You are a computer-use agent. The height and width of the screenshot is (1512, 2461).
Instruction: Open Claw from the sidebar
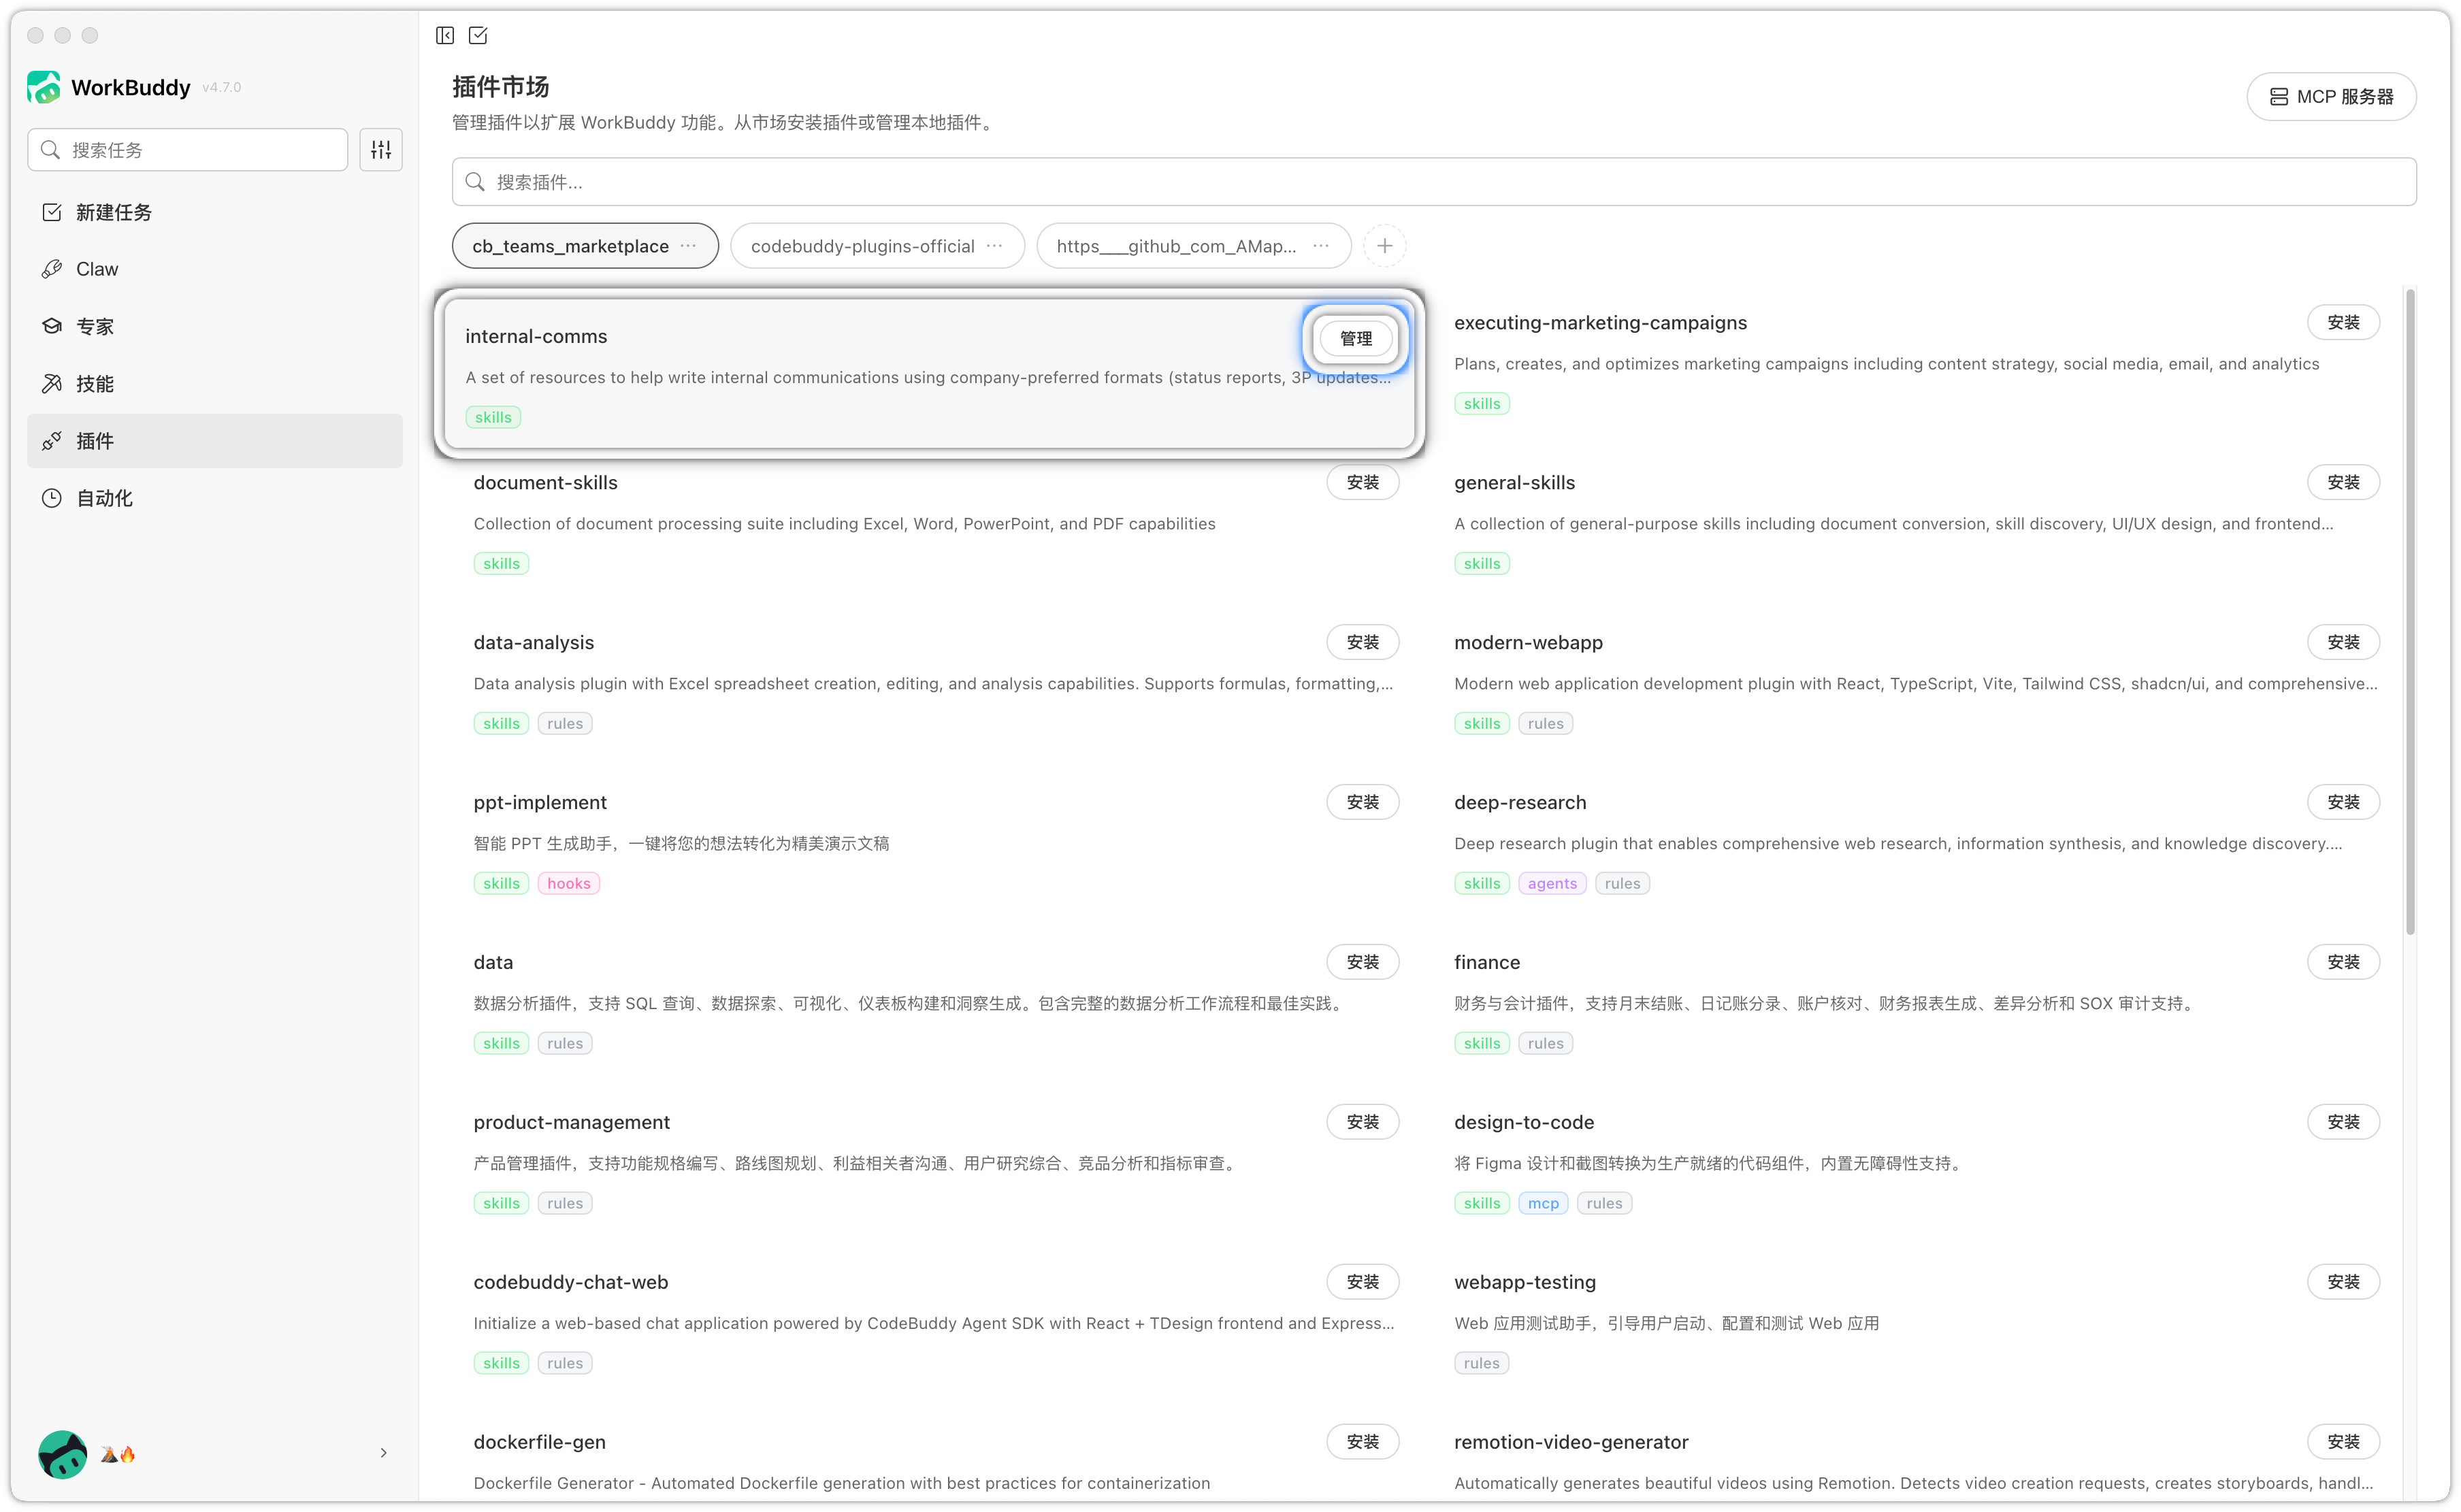click(x=97, y=269)
